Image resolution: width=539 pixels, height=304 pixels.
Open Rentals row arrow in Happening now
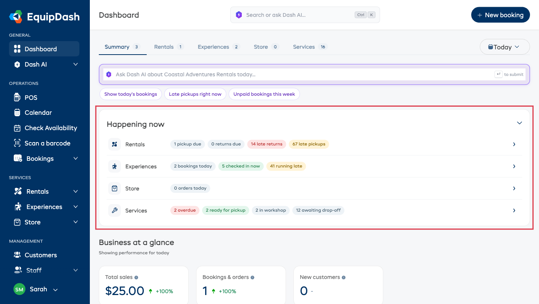[x=514, y=144]
